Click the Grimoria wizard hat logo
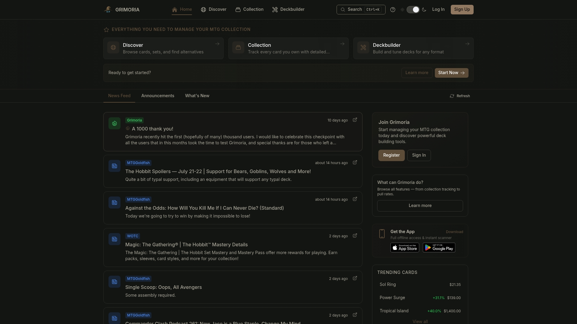The image size is (577, 324). (x=108, y=10)
